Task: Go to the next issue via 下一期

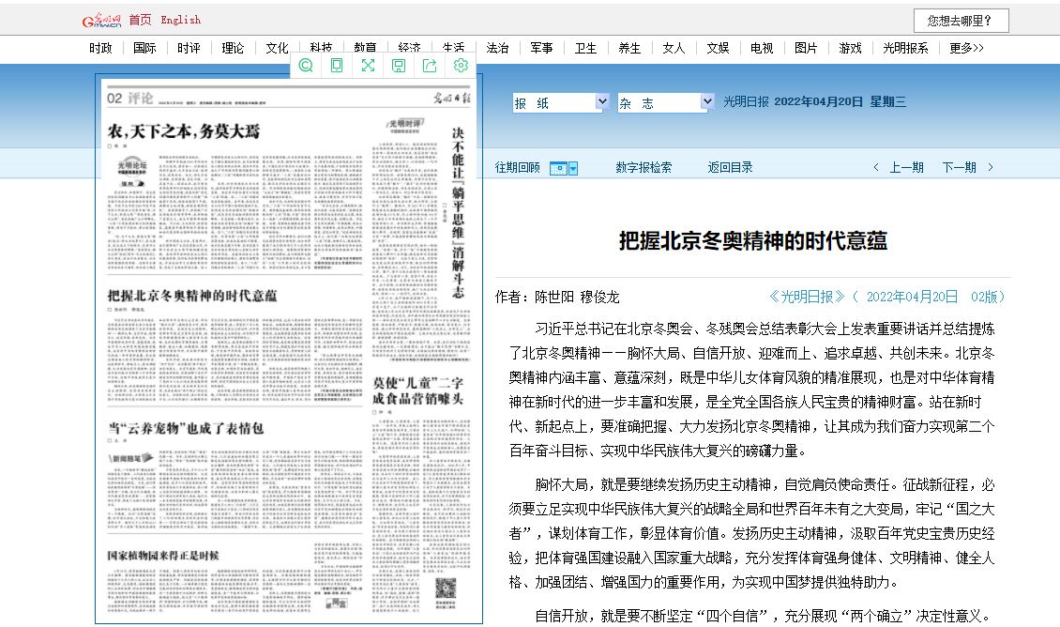Action: coord(961,166)
